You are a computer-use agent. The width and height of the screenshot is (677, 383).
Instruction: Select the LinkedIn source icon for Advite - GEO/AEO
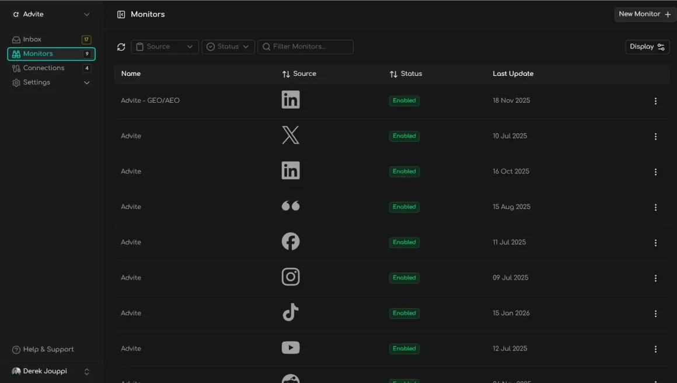pos(291,99)
